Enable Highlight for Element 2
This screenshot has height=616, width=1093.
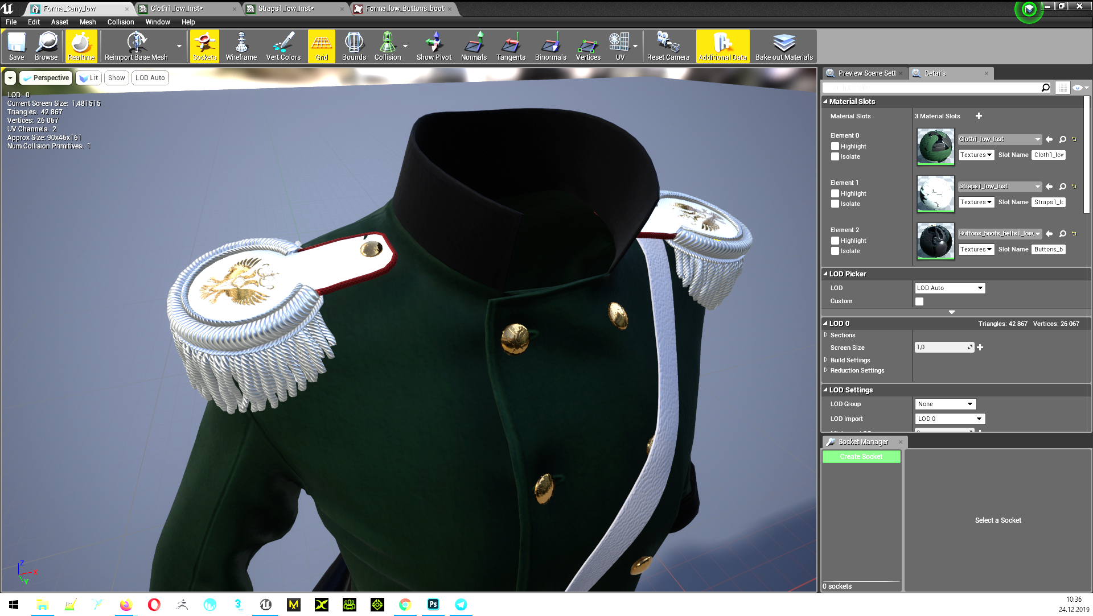(x=835, y=241)
